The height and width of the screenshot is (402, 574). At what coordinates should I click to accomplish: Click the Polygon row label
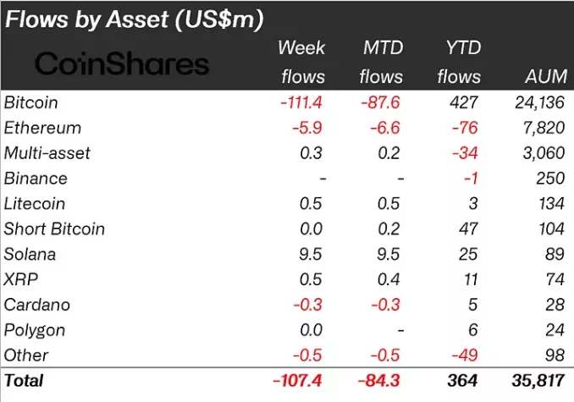(x=35, y=330)
